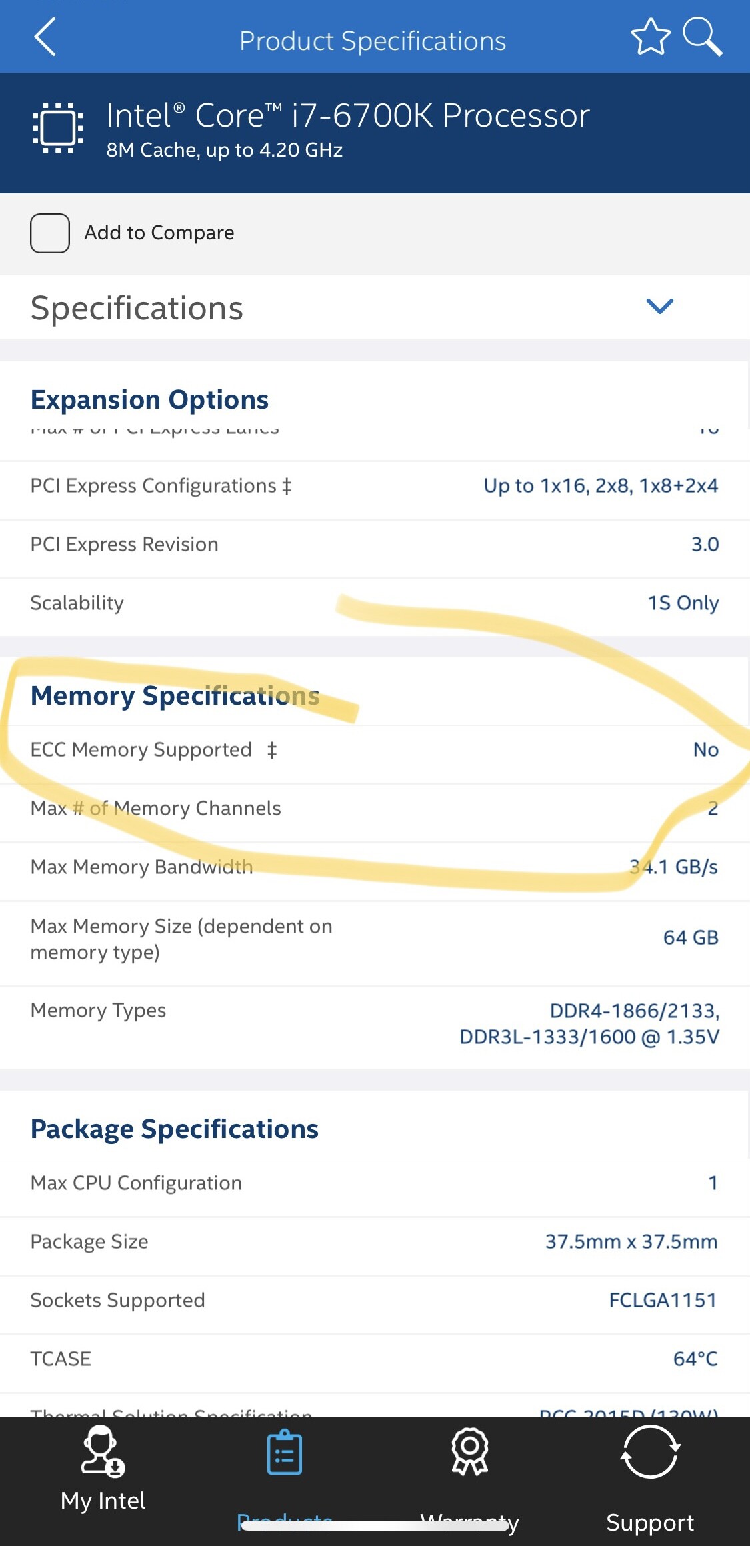
Task: Select the Products clipboard icon
Action: [285, 1452]
